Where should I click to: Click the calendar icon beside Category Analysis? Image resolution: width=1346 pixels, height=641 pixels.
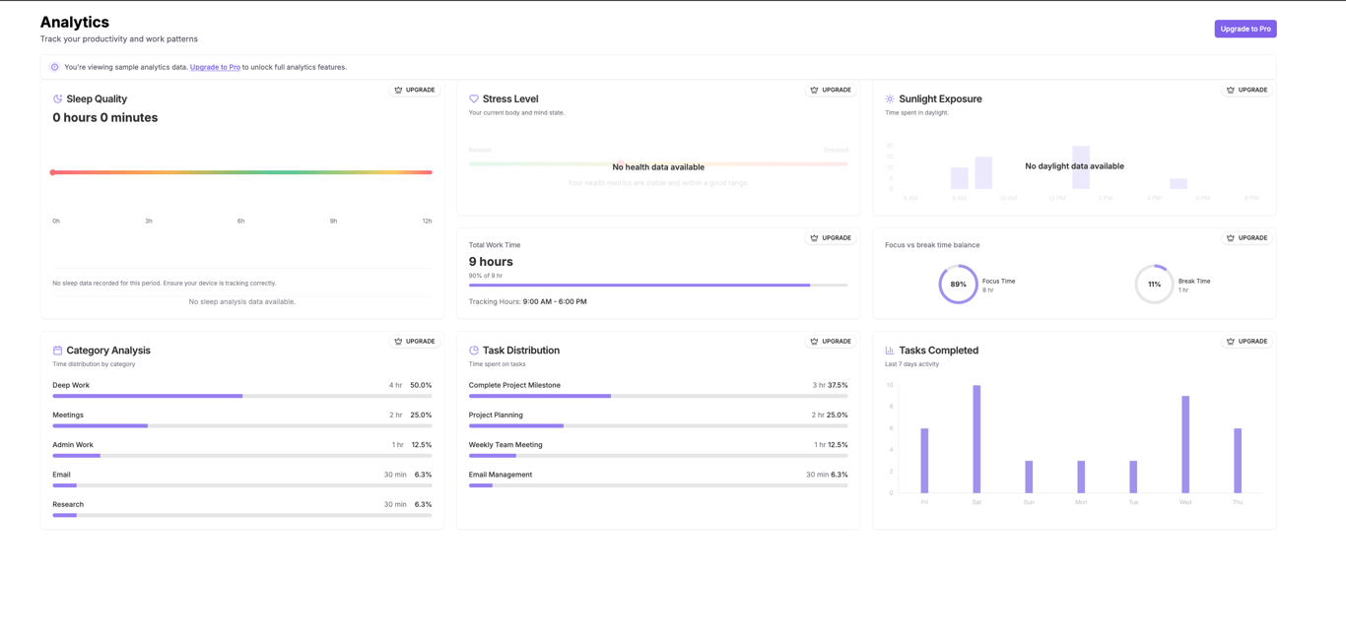point(58,350)
